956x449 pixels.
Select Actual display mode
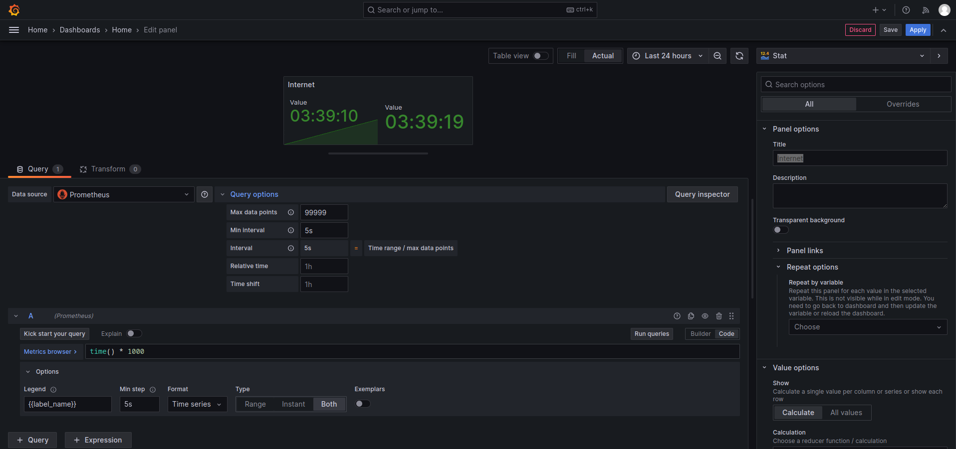click(x=603, y=56)
